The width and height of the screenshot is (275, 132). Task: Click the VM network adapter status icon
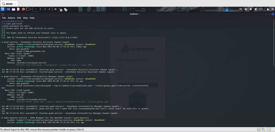click(263, 130)
